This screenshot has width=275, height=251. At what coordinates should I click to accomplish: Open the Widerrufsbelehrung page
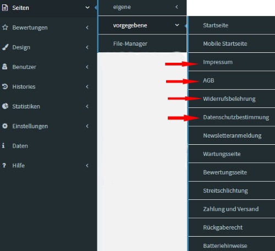(232, 99)
